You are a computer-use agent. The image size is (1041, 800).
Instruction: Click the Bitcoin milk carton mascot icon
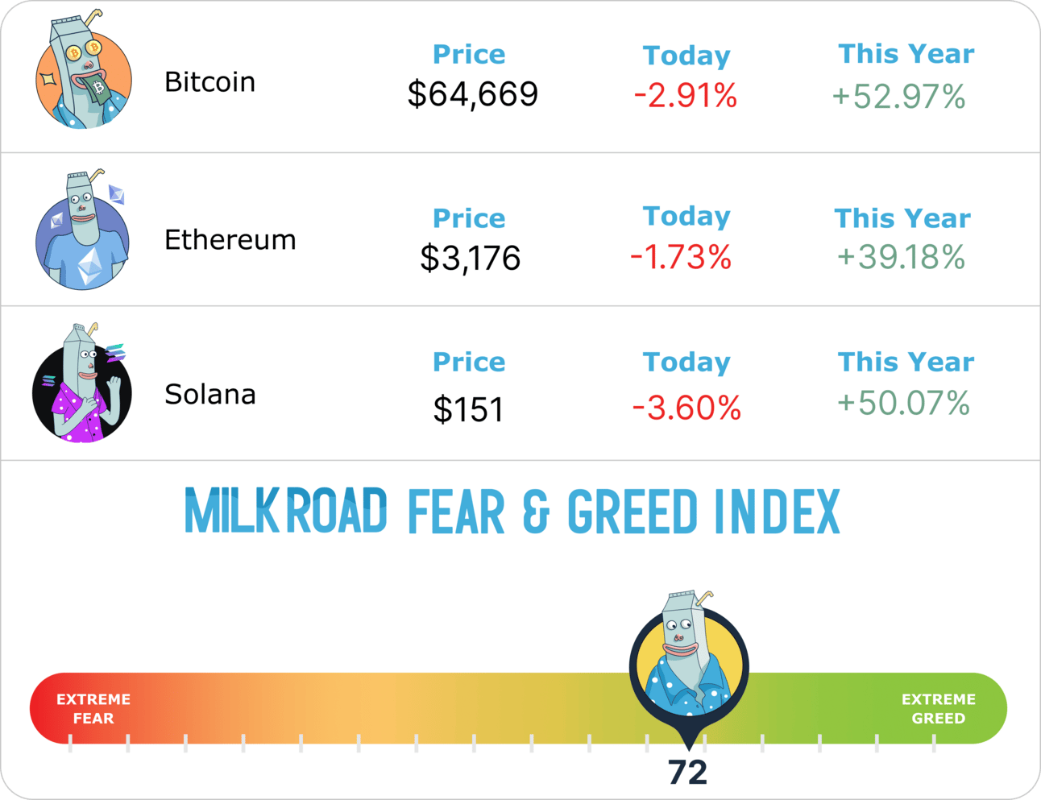click(83, 76)
